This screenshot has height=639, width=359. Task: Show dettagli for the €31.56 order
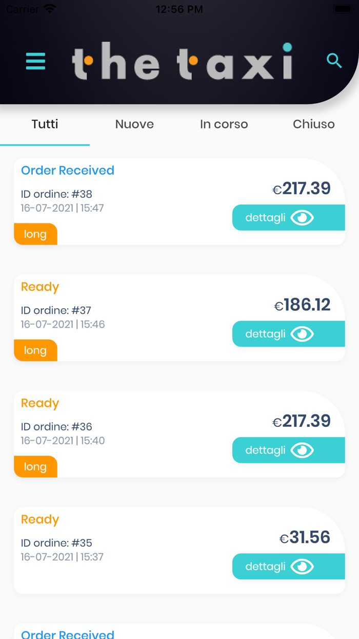pos(266,567)
